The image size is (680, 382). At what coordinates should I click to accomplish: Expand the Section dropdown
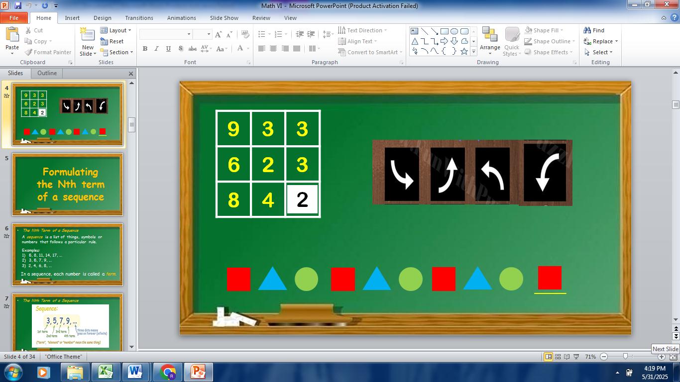[116, 52]
